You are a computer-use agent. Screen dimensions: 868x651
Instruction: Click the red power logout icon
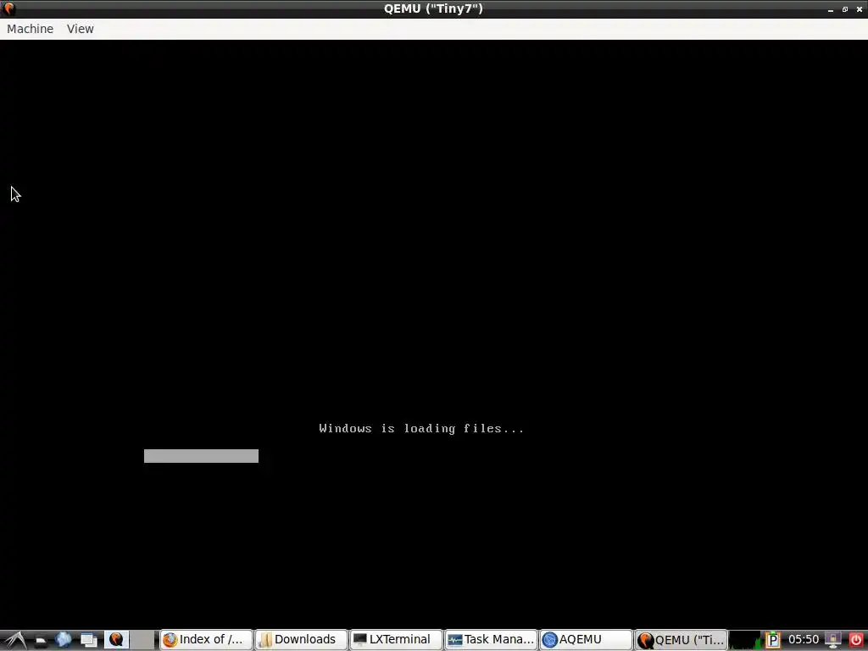point(856,640)
